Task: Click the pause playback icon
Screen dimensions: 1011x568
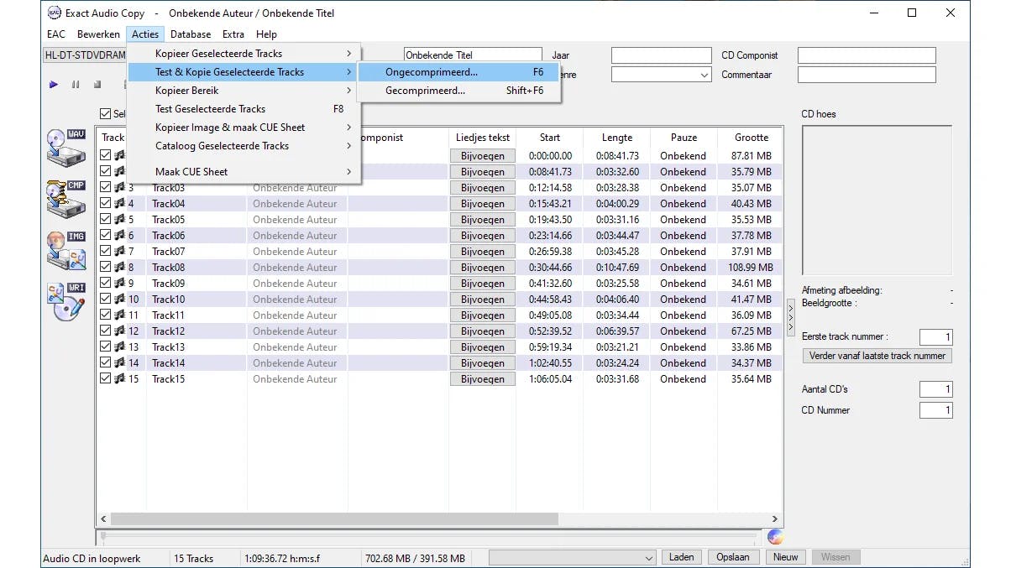Action: pyautogui.click(x=76, y=84)
